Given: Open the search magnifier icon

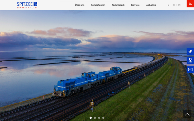Looking at the screenshot, I should [x=168, y=5].
